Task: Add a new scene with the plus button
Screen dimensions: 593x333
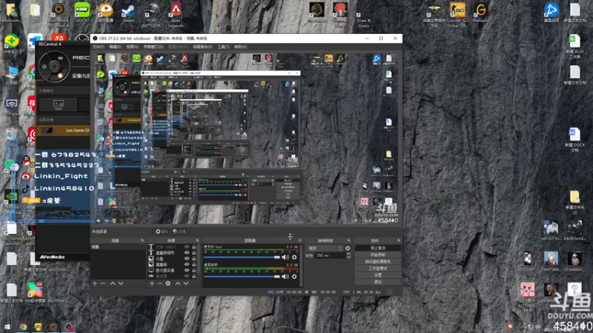Action: 95,283
